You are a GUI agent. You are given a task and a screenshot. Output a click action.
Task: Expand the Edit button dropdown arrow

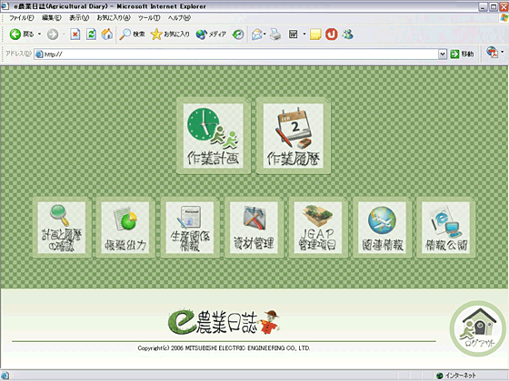pyautogui.click(x=304, y=34)
